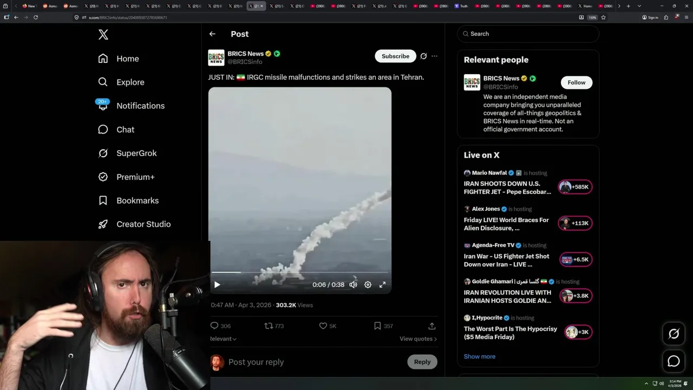The width and height of the screenshot is (693, 390).
Task: Click Show more under Live on X
Action: 479,356
